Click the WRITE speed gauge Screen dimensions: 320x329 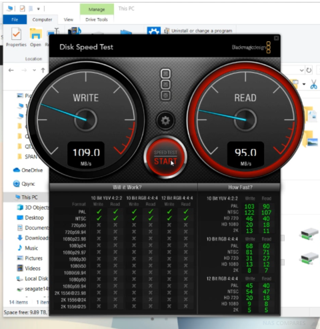pyautogui.click(x=86, y=120)
